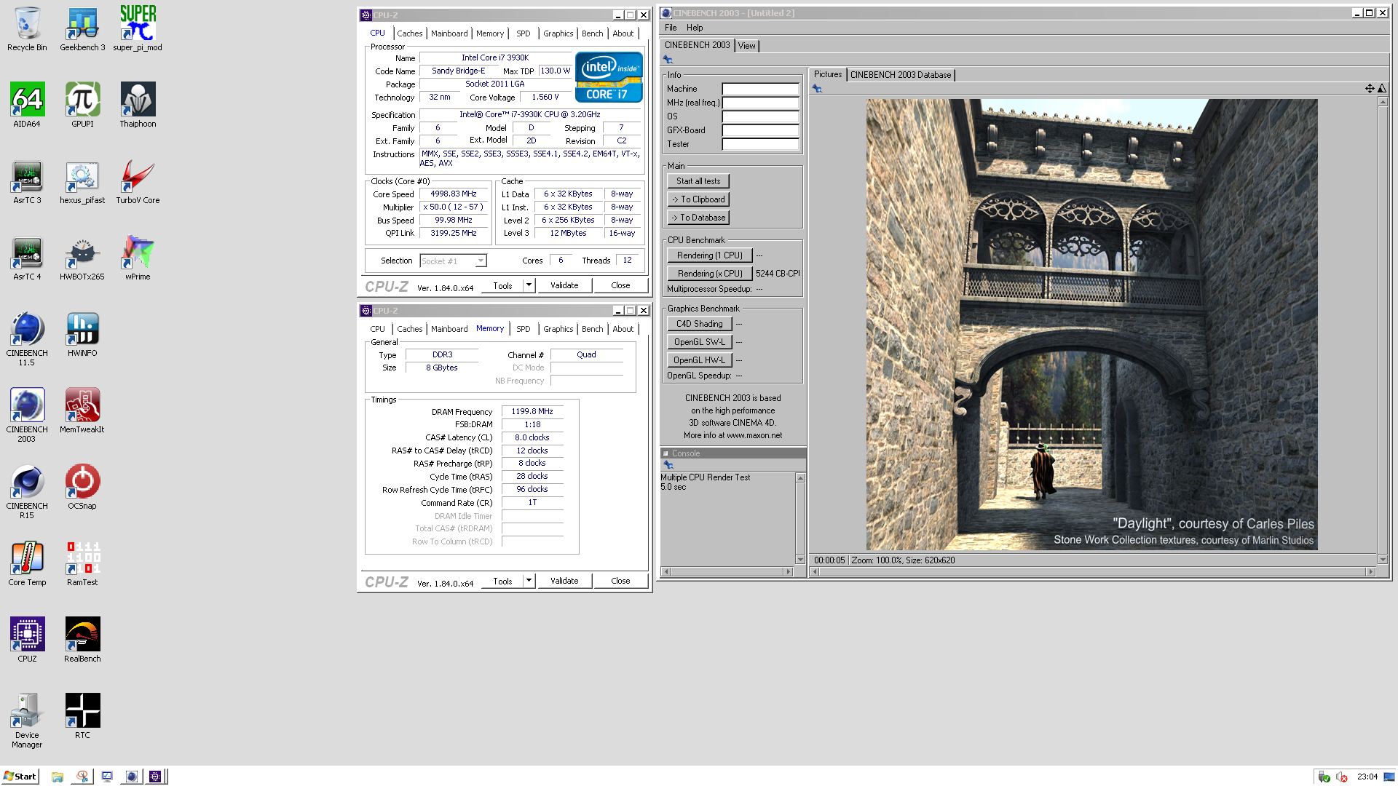This screenshot has width=1398, height=786.
Task: Click the Intel Core i7 logo
Action: pos(609,76)
